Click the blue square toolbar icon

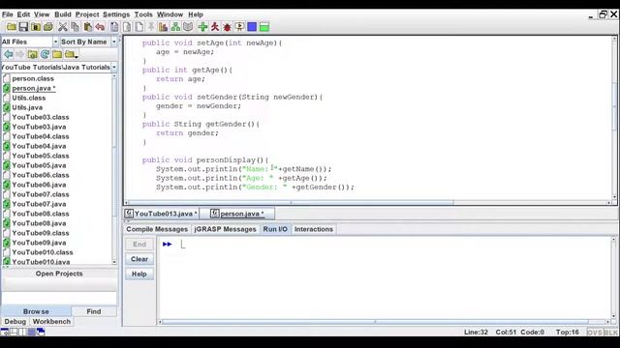coord(252,27)
